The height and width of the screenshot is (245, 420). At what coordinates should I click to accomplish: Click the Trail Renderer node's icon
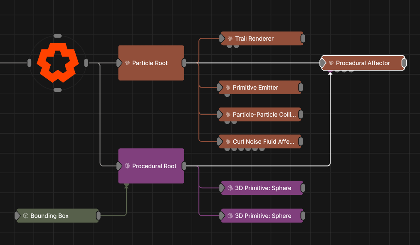(230, 39)
